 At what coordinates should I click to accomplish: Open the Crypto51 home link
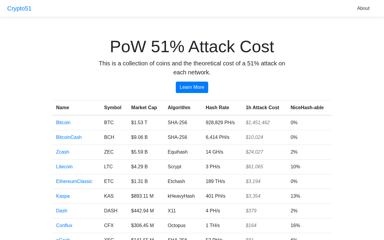tap(19, 8)
